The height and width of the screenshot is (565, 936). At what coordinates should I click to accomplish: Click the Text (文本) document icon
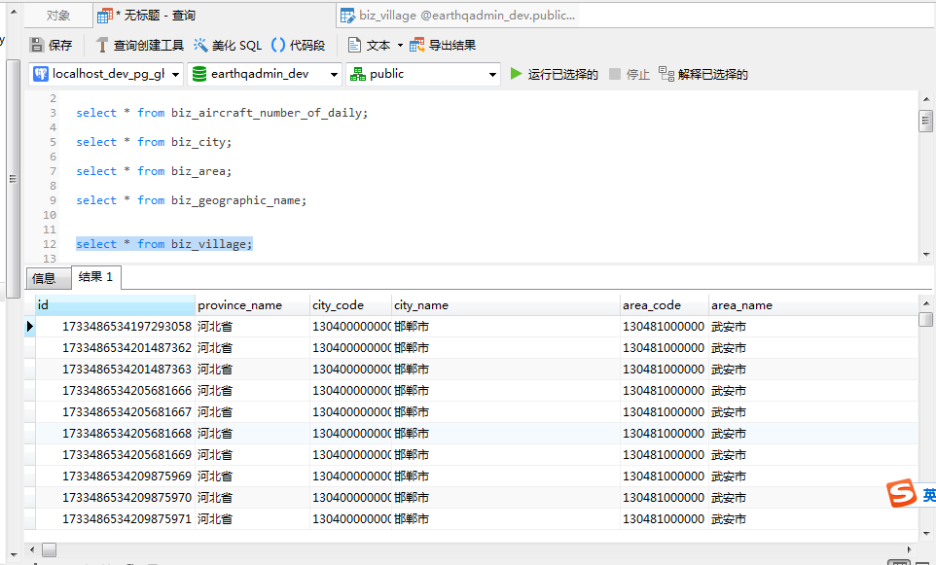[354, 45]
